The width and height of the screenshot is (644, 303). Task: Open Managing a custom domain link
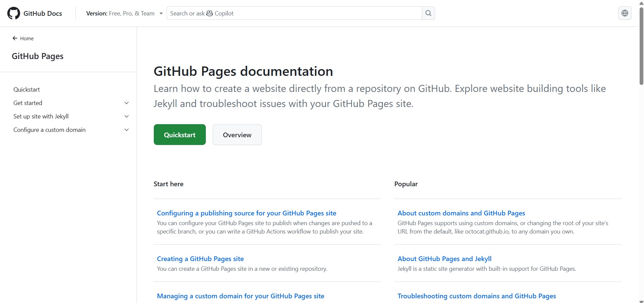[240, 296]
